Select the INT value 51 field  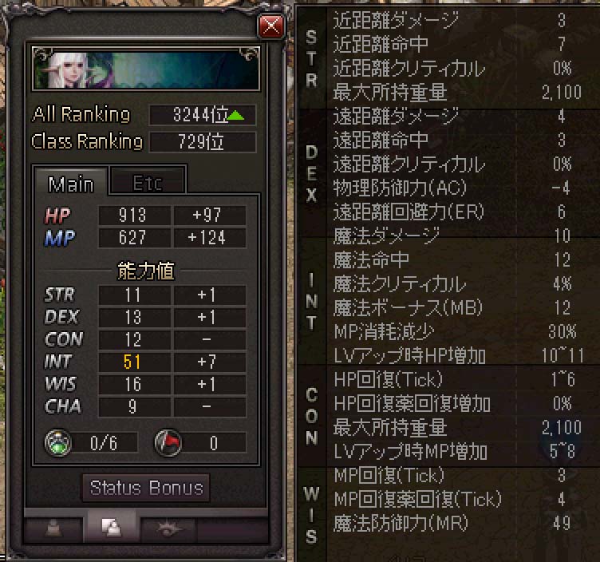(134, 362)
